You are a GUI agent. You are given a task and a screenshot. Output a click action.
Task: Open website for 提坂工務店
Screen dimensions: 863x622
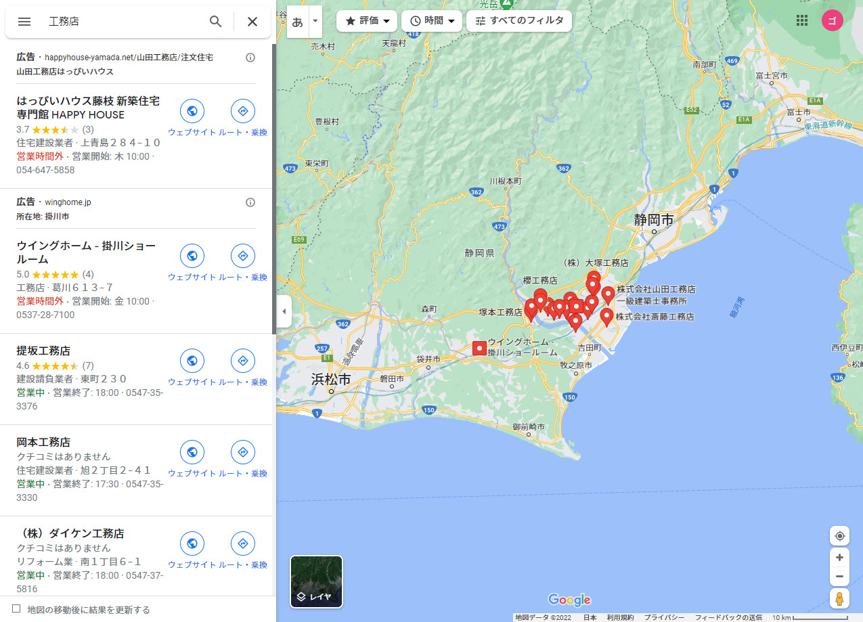192,361
